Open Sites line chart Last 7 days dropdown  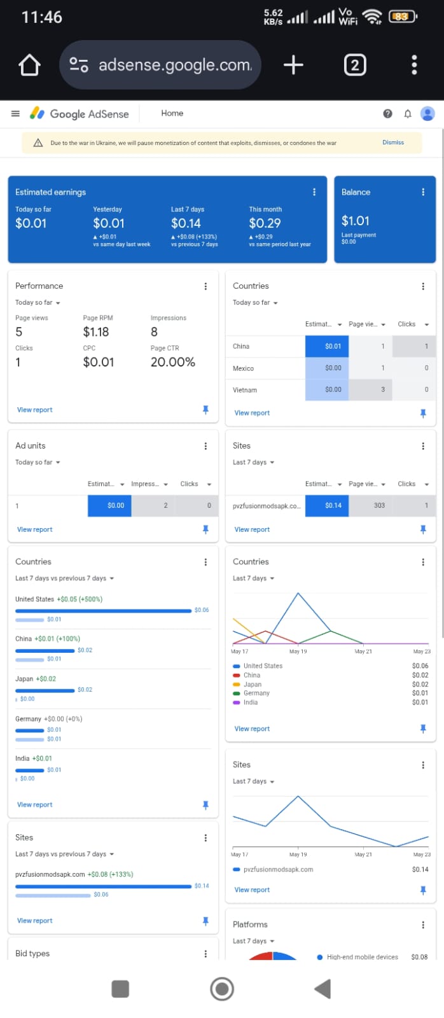coord(254,781)
